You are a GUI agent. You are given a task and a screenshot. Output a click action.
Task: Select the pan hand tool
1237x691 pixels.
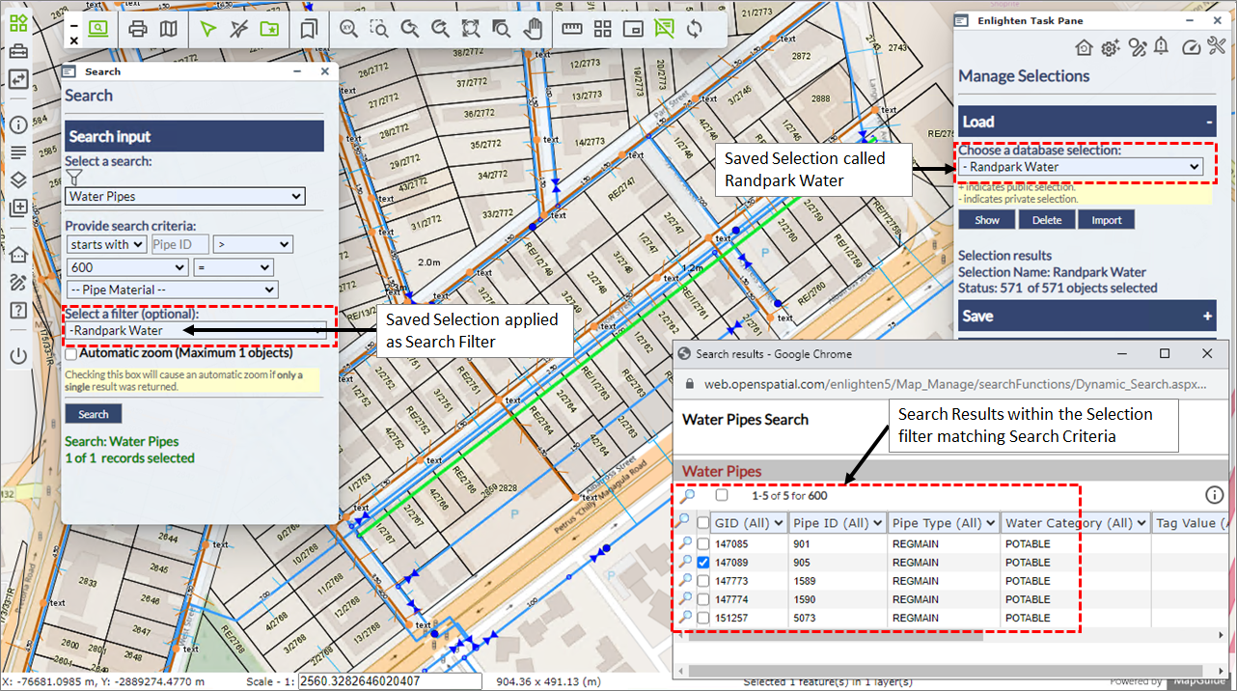pos(532,29)
